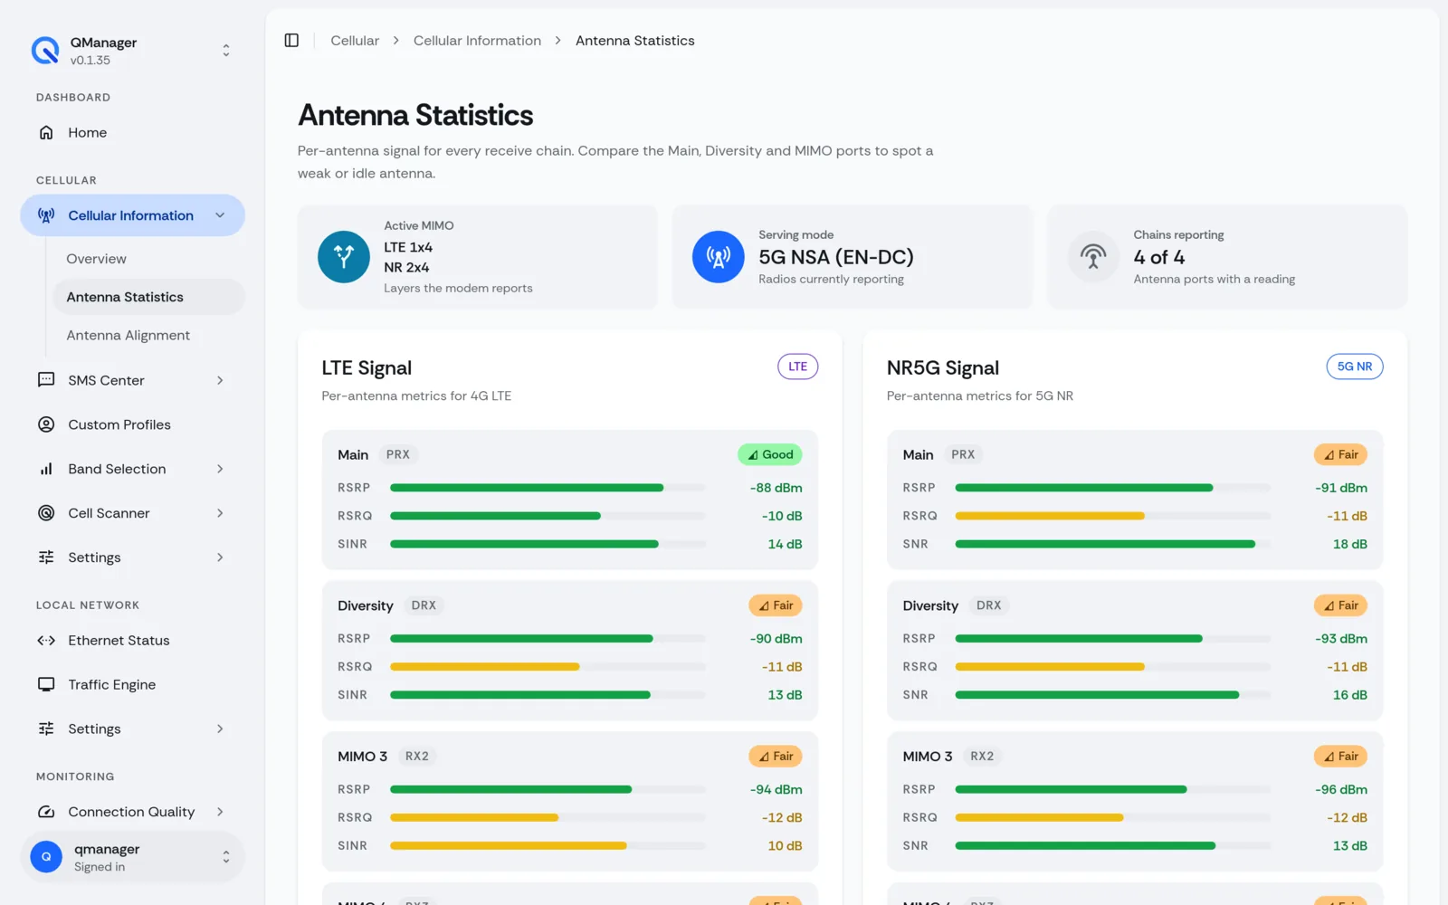
Task: Open the Home menu item
Action: tap(133, 132)
